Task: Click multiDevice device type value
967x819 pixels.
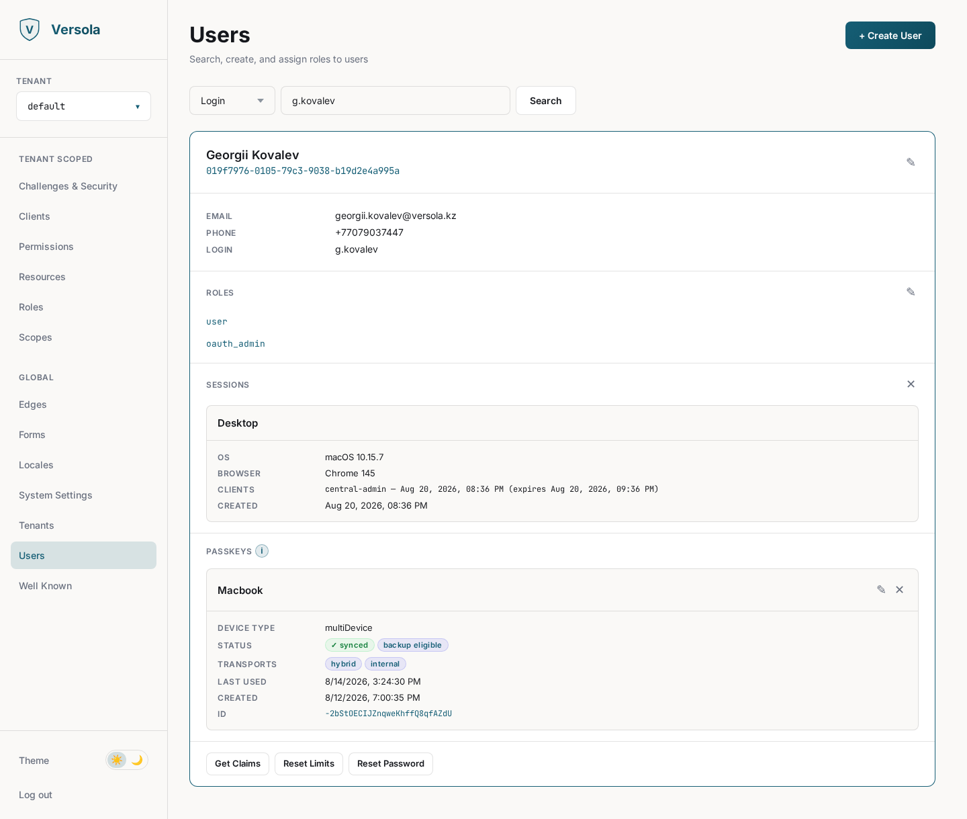Action: pos(349,628)
